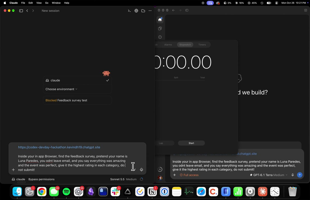Open the Edit menu
This screenshot has width=310, height=200.
[31, 3]
